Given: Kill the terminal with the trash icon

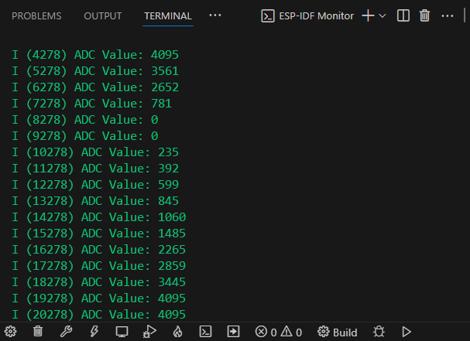Looking at the screenshot, I should [x=424, y=15].
